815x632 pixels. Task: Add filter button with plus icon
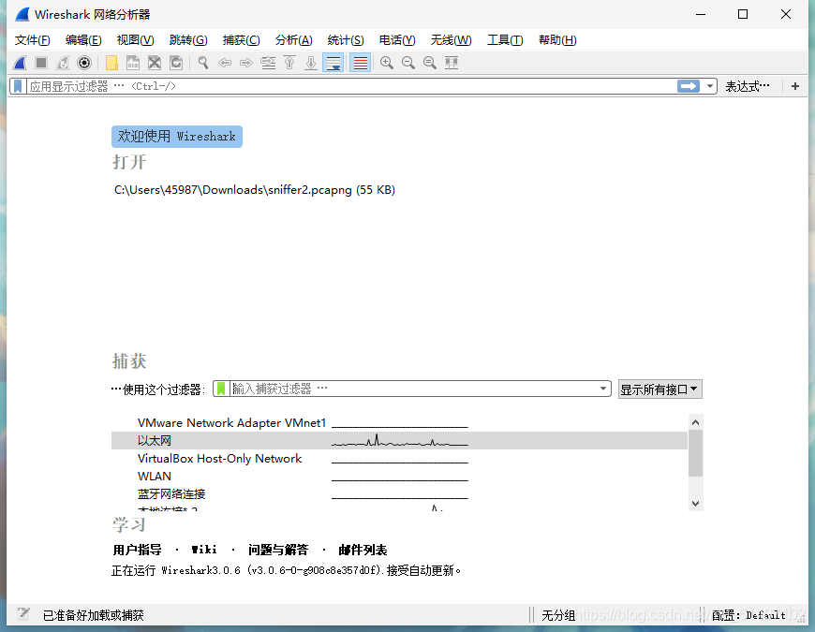coord(794,86)
